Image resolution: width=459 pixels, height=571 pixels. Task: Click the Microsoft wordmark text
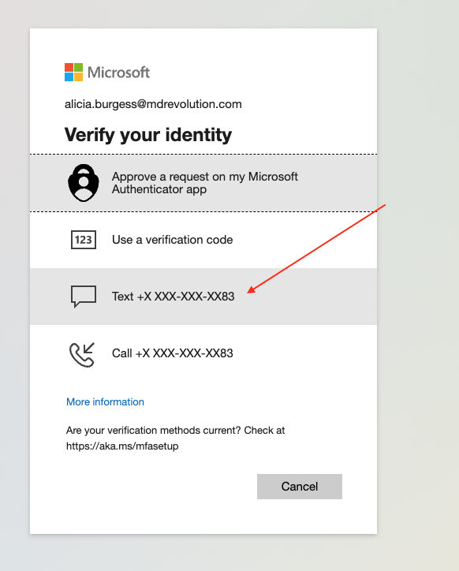tap(119, 73)
